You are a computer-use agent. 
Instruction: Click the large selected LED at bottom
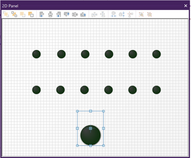(90, 135)
